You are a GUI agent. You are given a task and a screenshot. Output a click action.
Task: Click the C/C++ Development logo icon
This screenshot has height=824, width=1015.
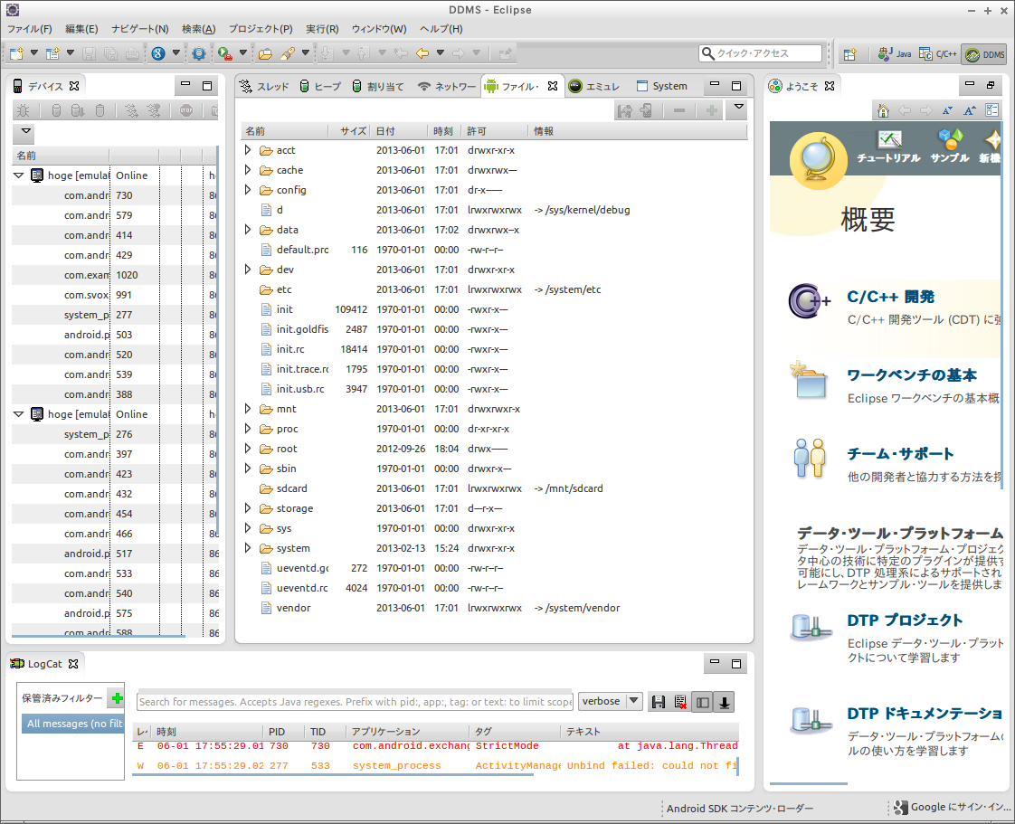click(809, 301)
